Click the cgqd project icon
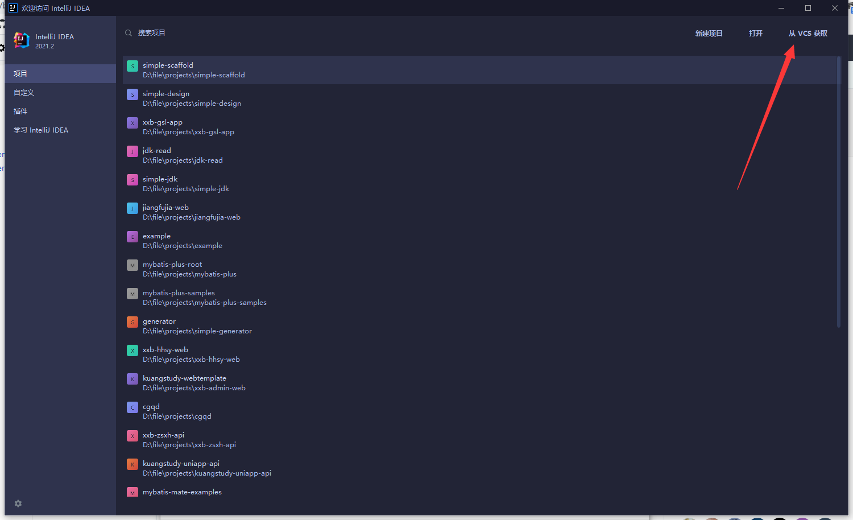The image size is (853, 520). coord(132,407)
